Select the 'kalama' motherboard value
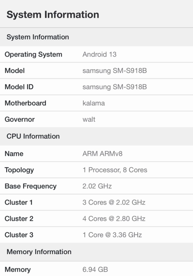Image resolution: width=193 pixels, height=276 pixels. point(94,103)
